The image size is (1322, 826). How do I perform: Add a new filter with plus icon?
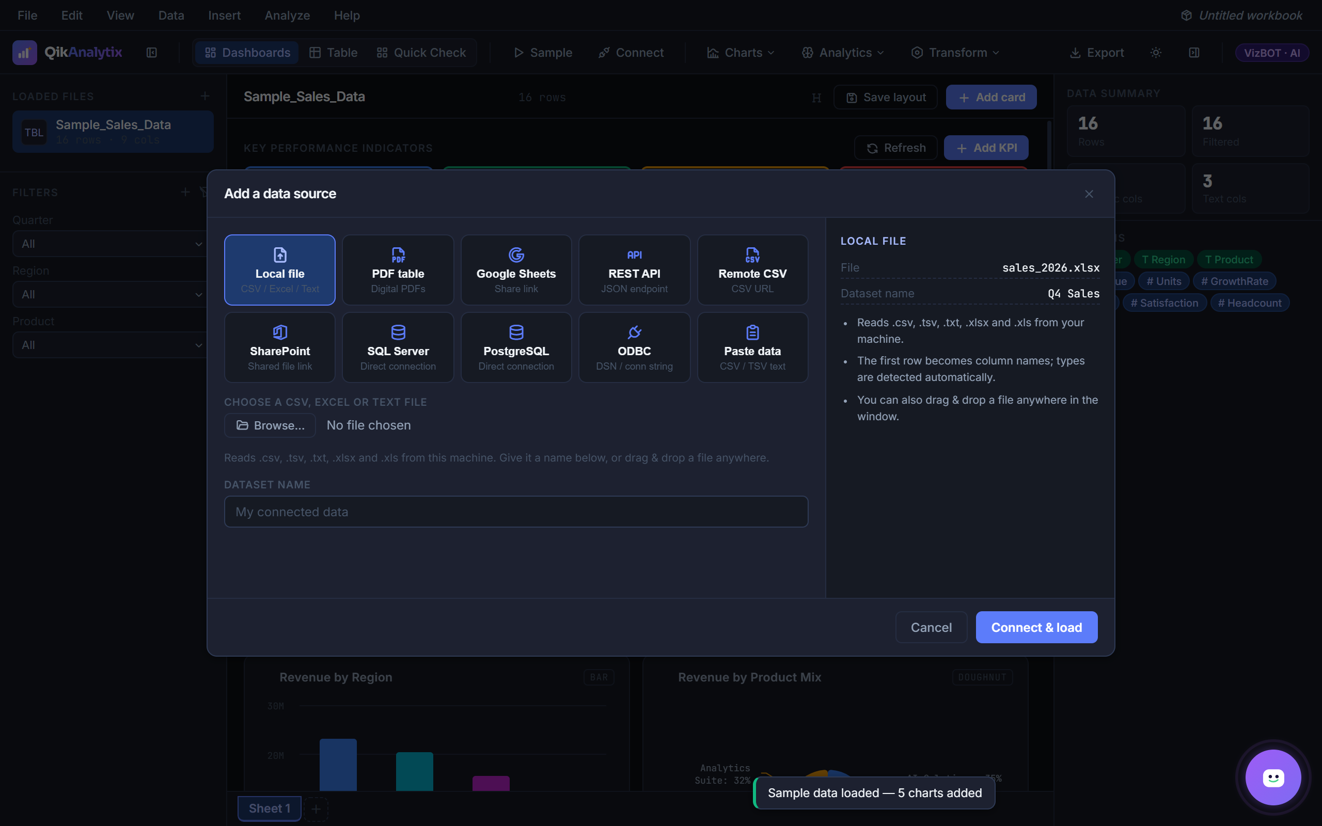[x=185, y=192]
